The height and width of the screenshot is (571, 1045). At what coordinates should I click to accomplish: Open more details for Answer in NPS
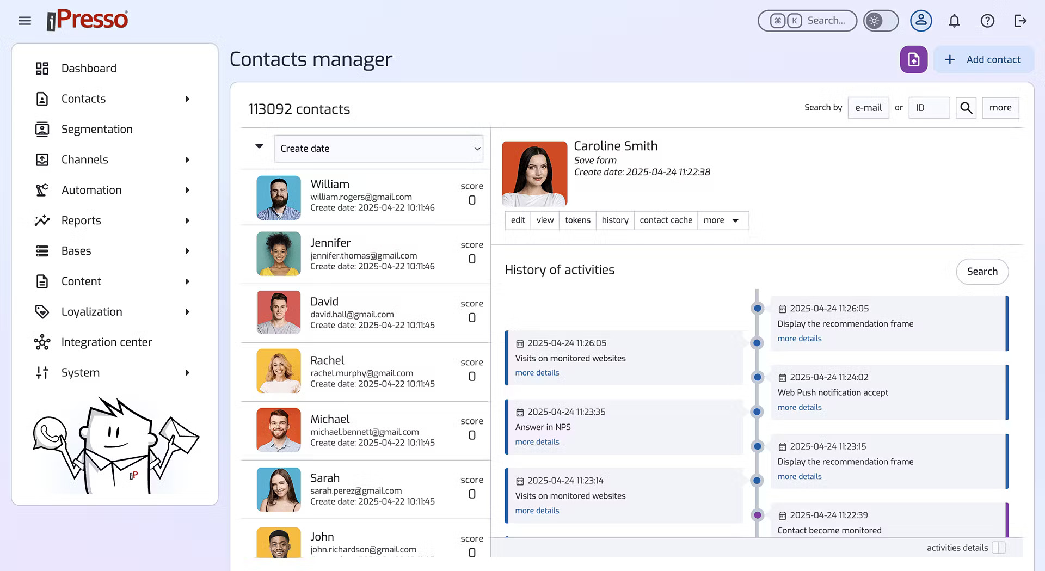pos(537,442)
